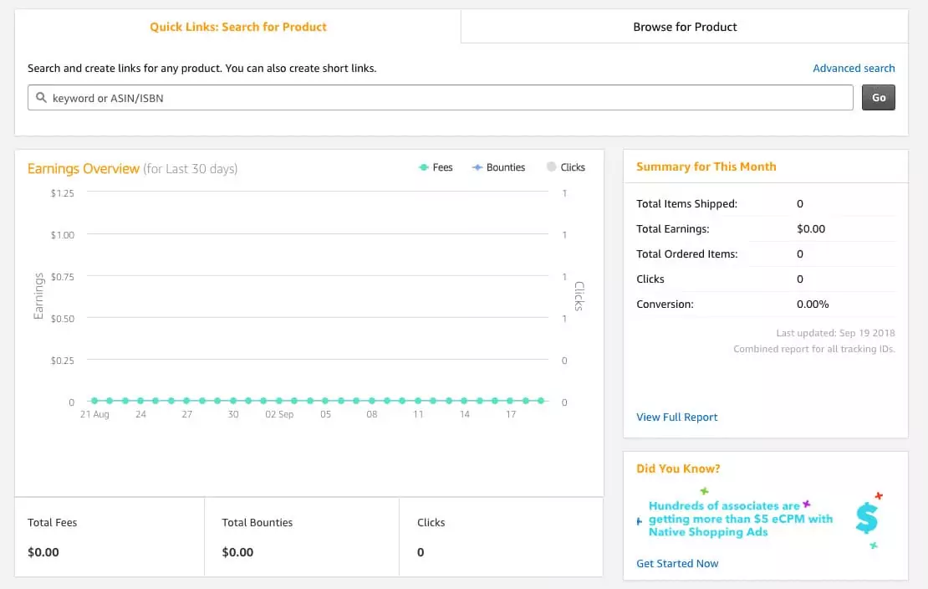Viewport: 928px width, 589px height.
Task: Select the Quick Links: Search for Product tab
Action: (238, 27)
